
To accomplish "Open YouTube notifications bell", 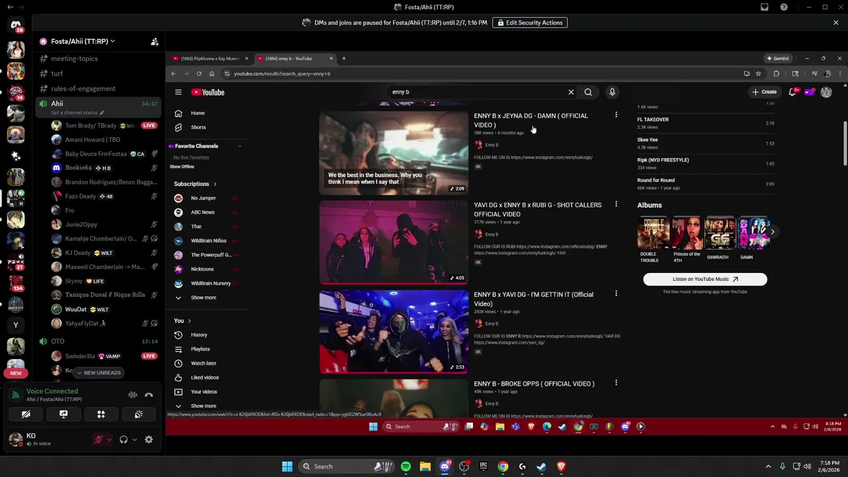I will click(x=792, y=92).
